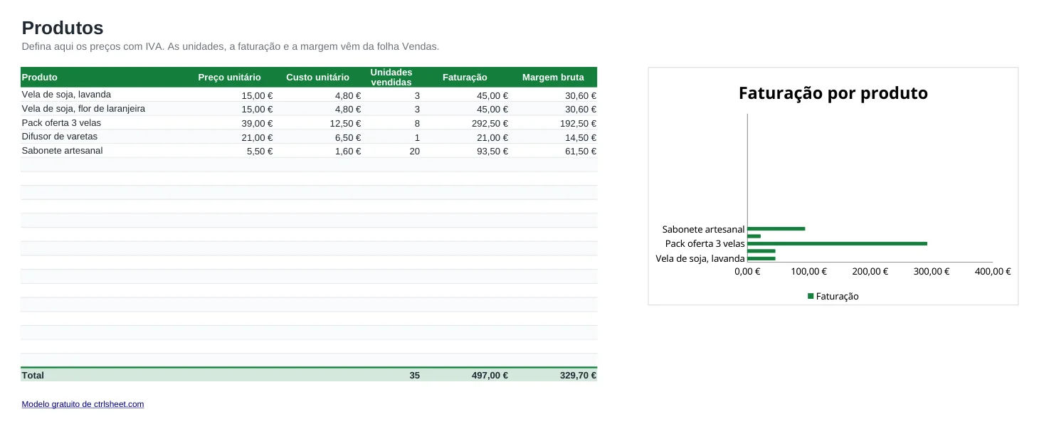Select the 21,00 € price of Difusor de varetas
This screenshot has width=1039, height=429.
click(x=257, y=137)
